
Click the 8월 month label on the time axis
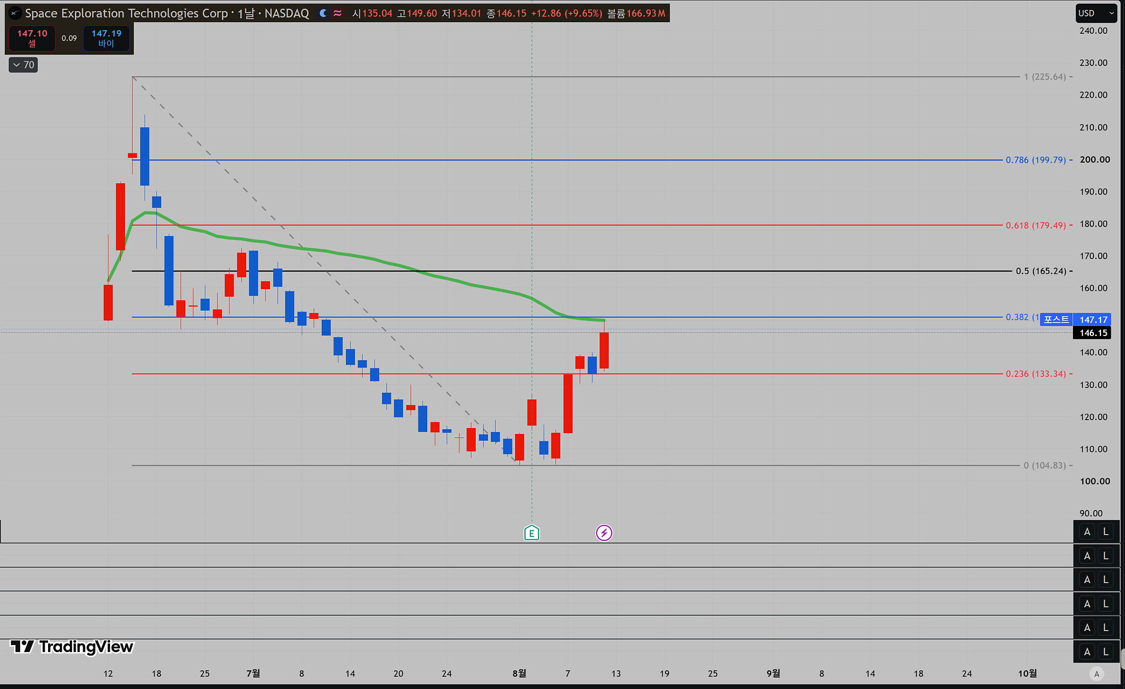tap(519, 674)
